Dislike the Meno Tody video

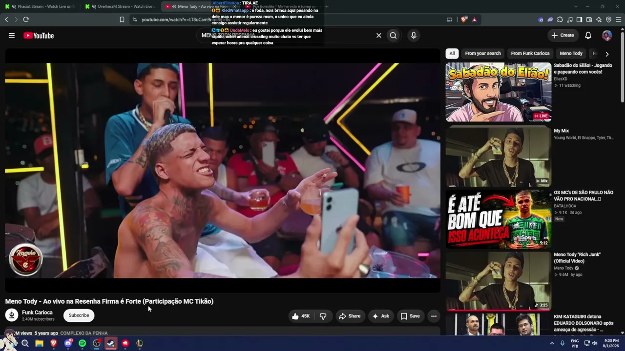pos(323,316)
